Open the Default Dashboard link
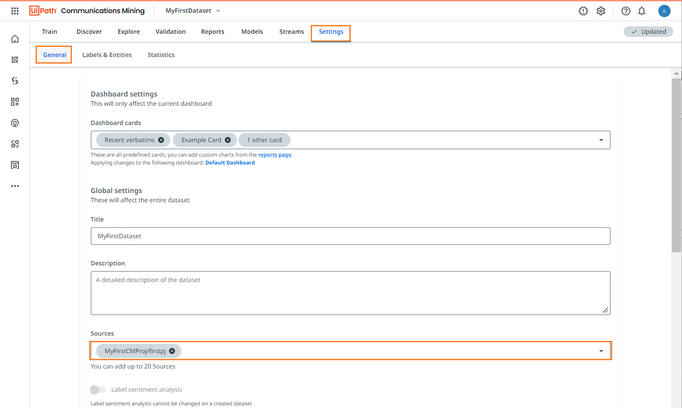This screenshot has width=682, height=408. tap(230, 163)
